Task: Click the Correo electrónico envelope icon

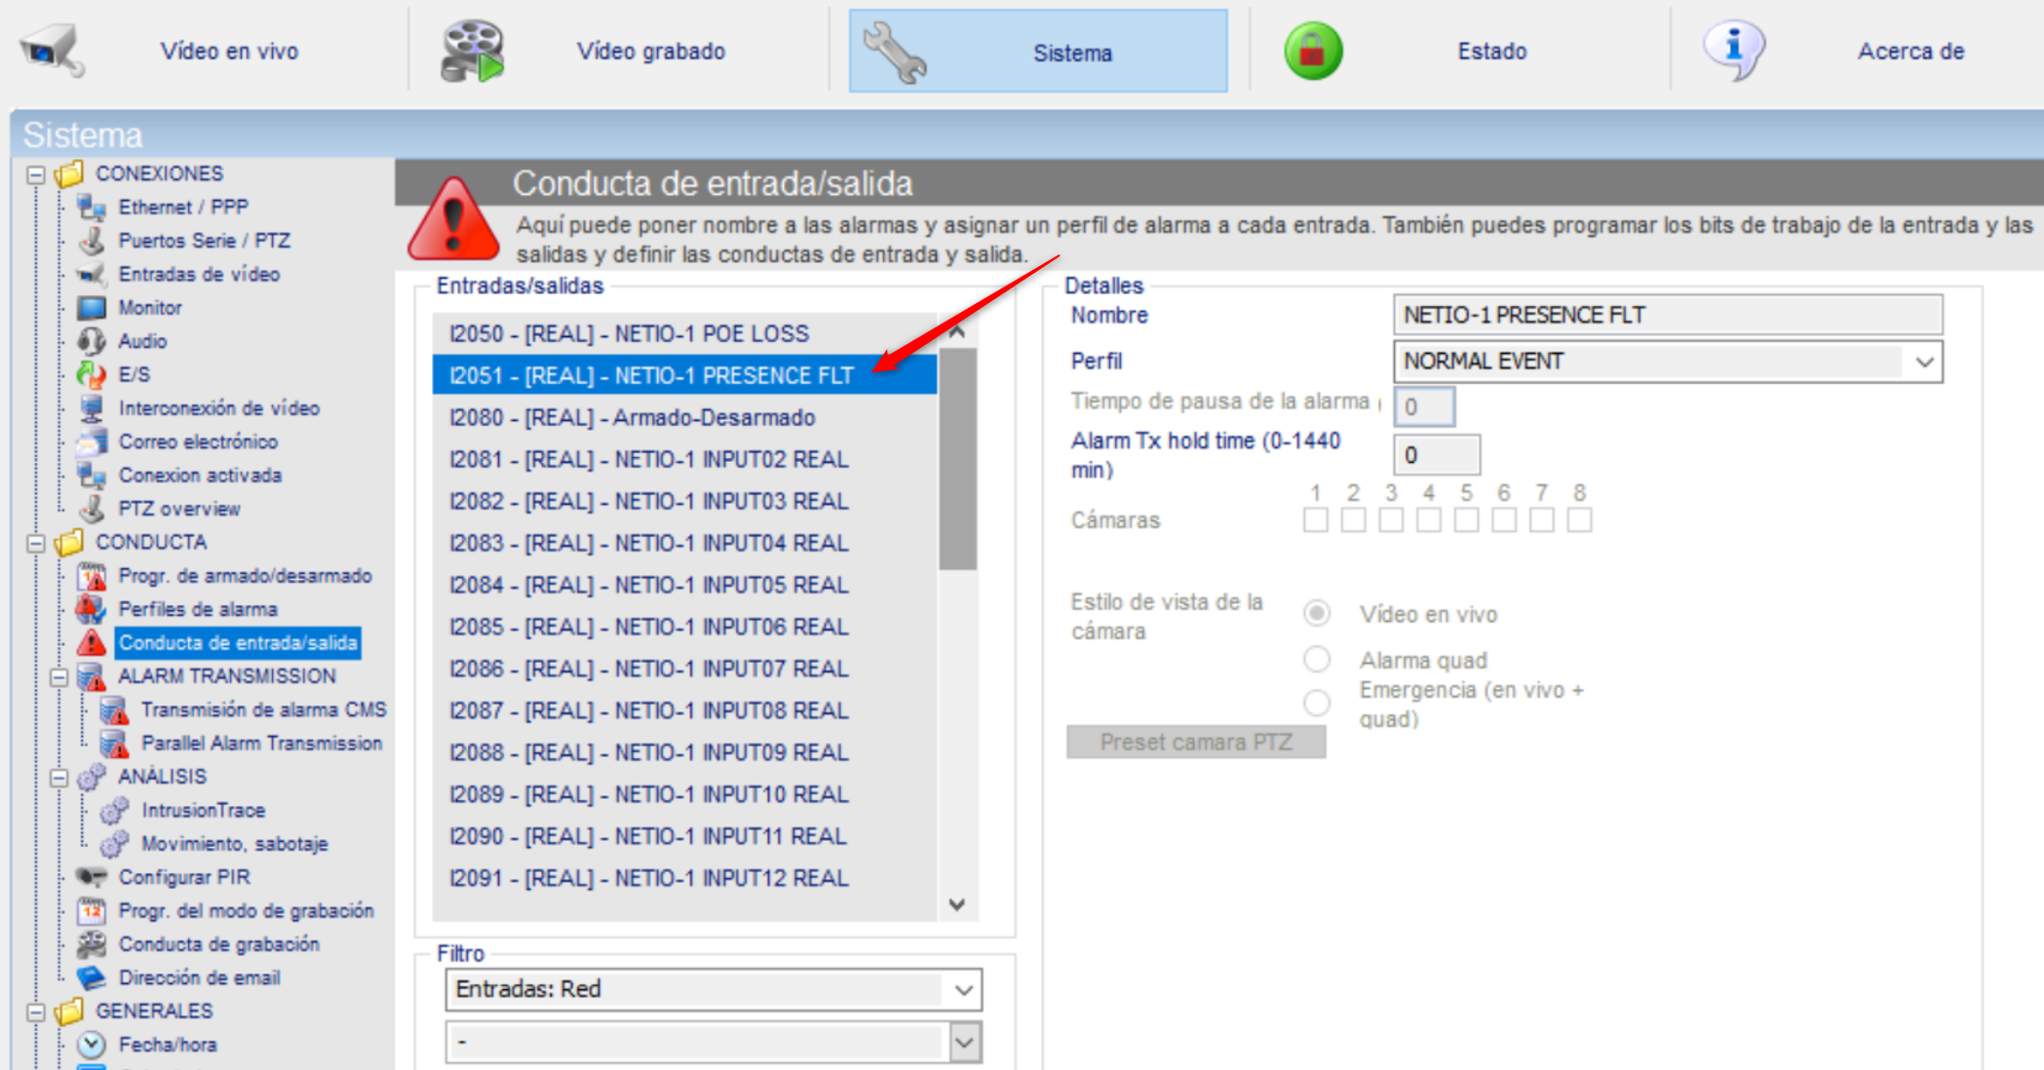Action: [93, 441]
